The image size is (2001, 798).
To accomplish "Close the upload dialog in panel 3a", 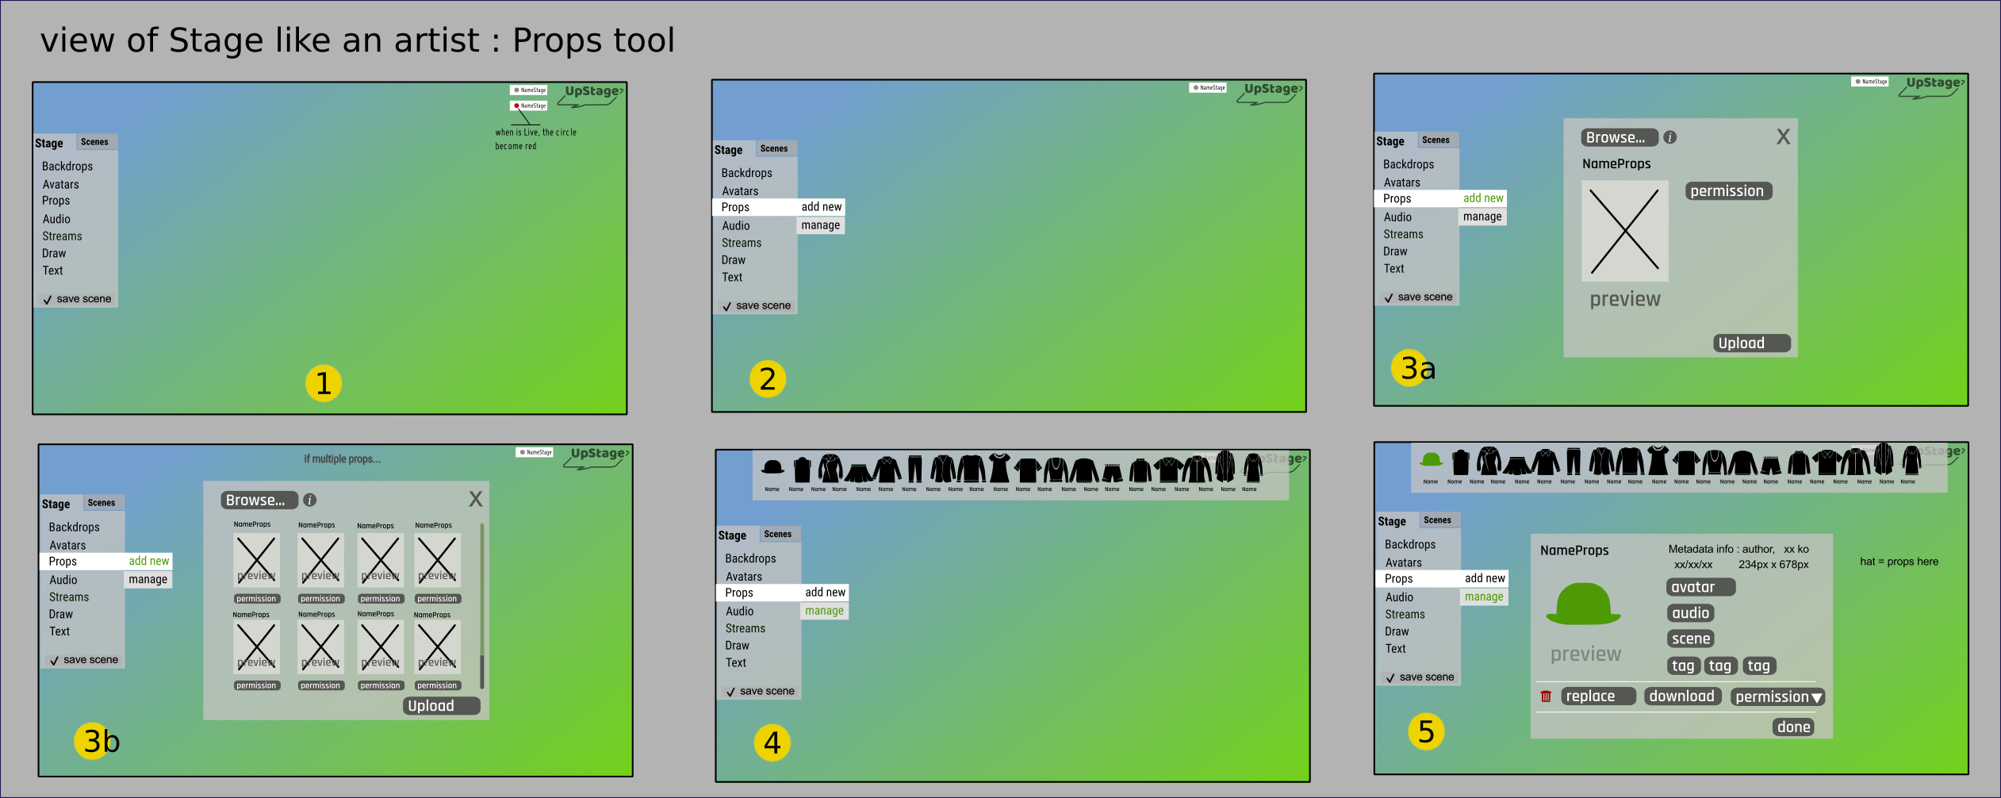I will 1783,136.
